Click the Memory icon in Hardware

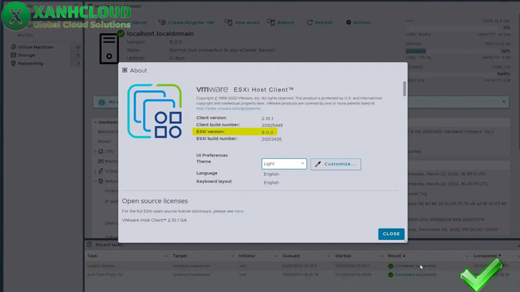(101, 161)
